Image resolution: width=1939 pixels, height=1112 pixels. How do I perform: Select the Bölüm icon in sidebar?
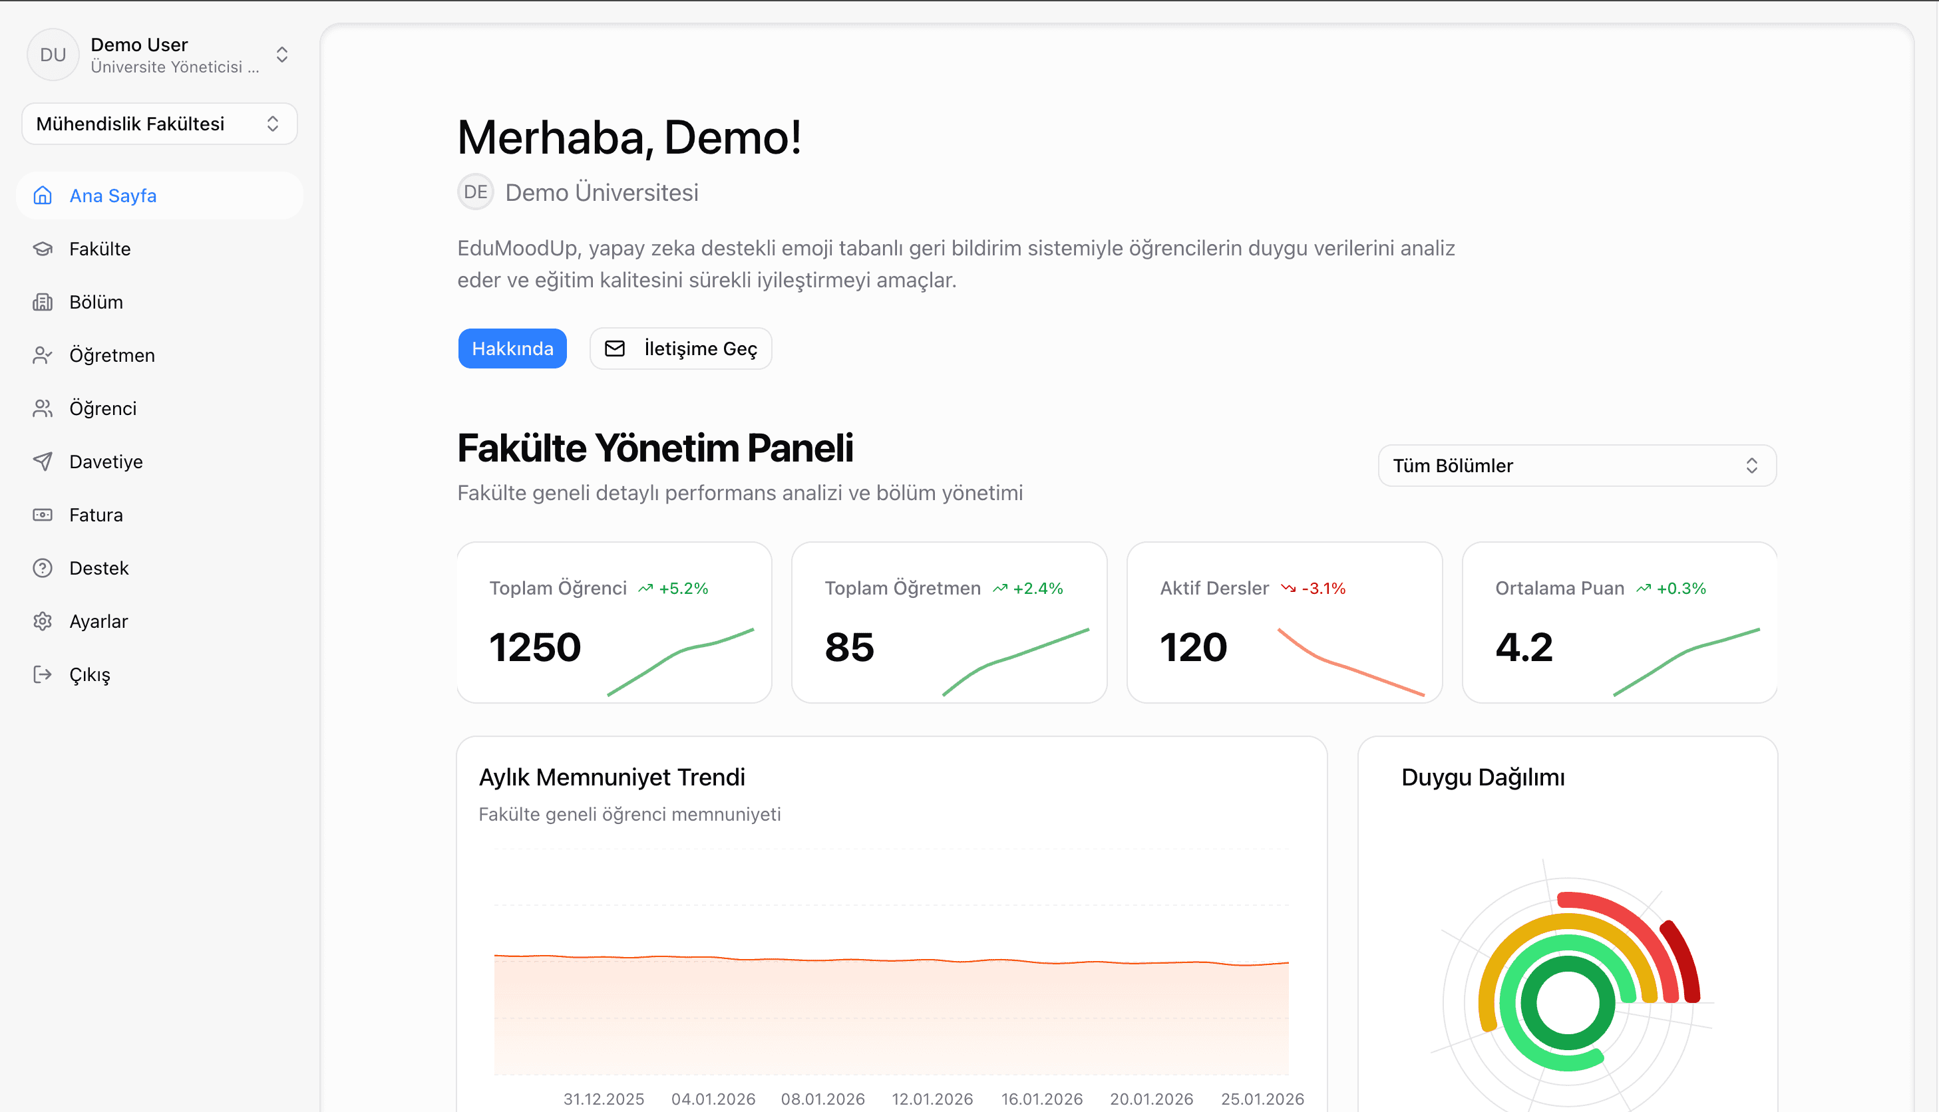[43, 302]
